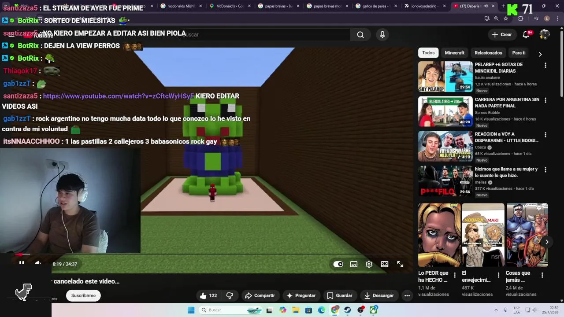Like the video with 122 likes

pos(208,295)
